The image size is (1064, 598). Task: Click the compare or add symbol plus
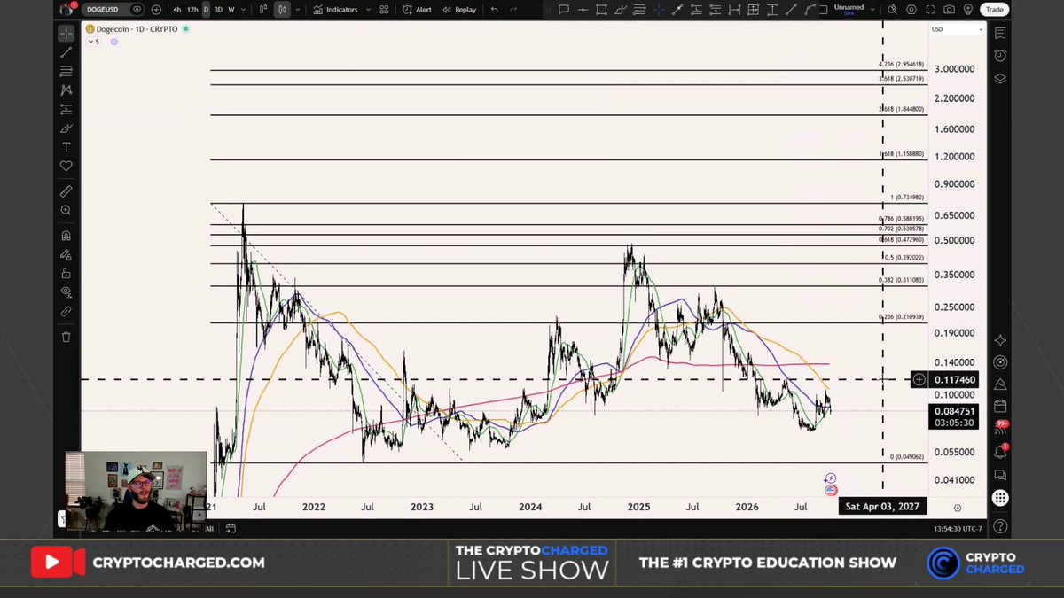156,10
